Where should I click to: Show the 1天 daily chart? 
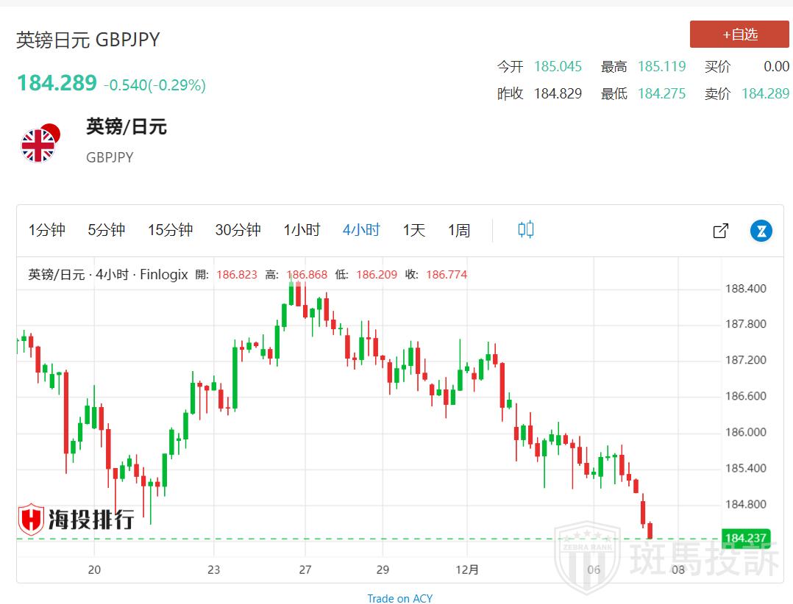pyautogui.click(x=413, y=230)
